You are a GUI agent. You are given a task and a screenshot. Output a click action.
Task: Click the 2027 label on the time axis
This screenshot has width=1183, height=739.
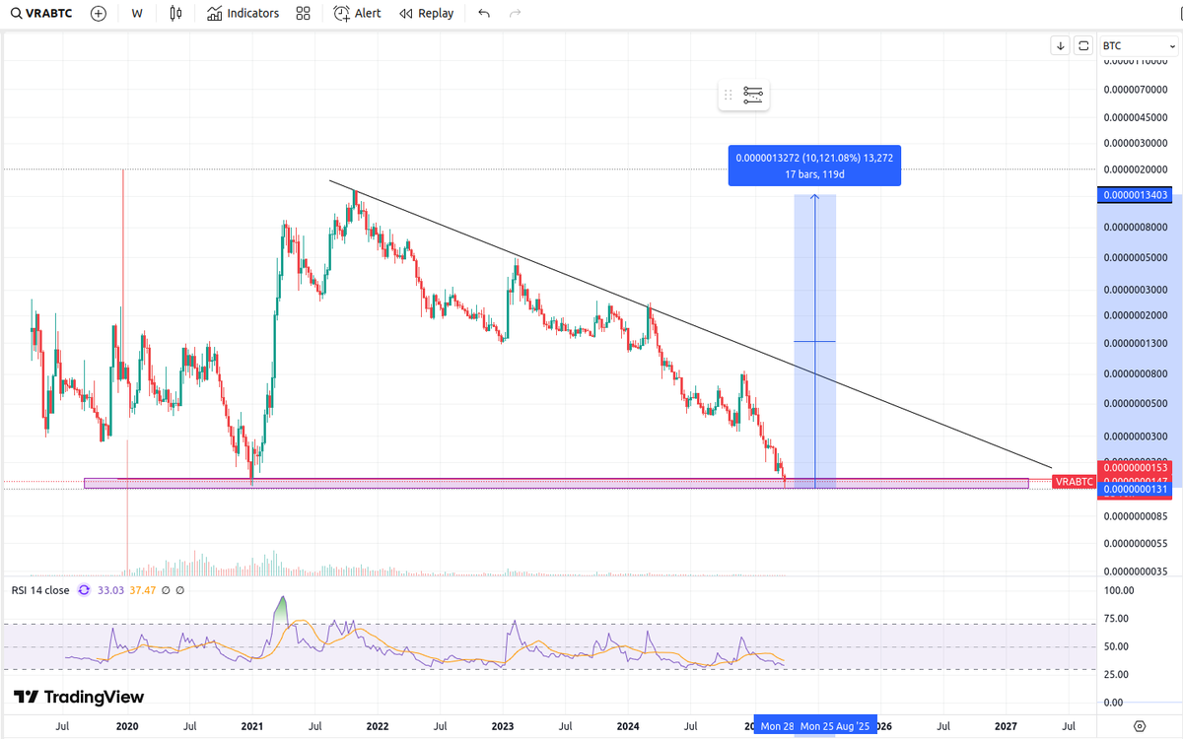[1006, 726]
